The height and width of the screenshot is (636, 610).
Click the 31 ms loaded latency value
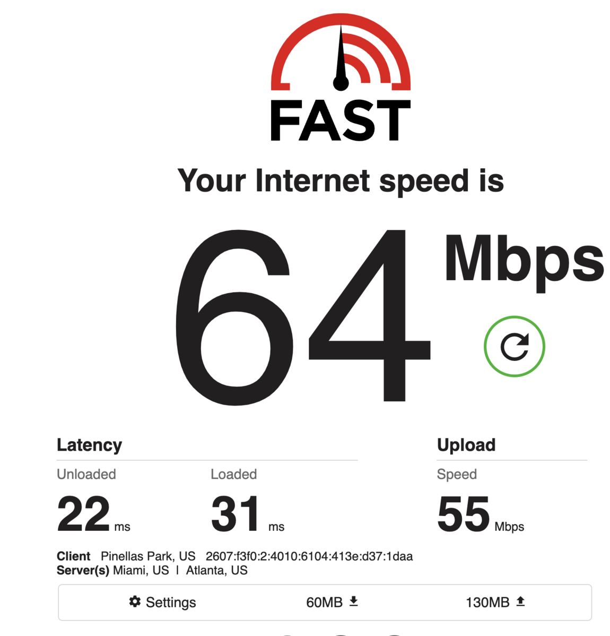point(248,514)
